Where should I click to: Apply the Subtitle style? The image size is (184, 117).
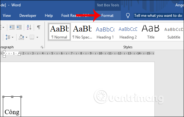coord(174,32)
